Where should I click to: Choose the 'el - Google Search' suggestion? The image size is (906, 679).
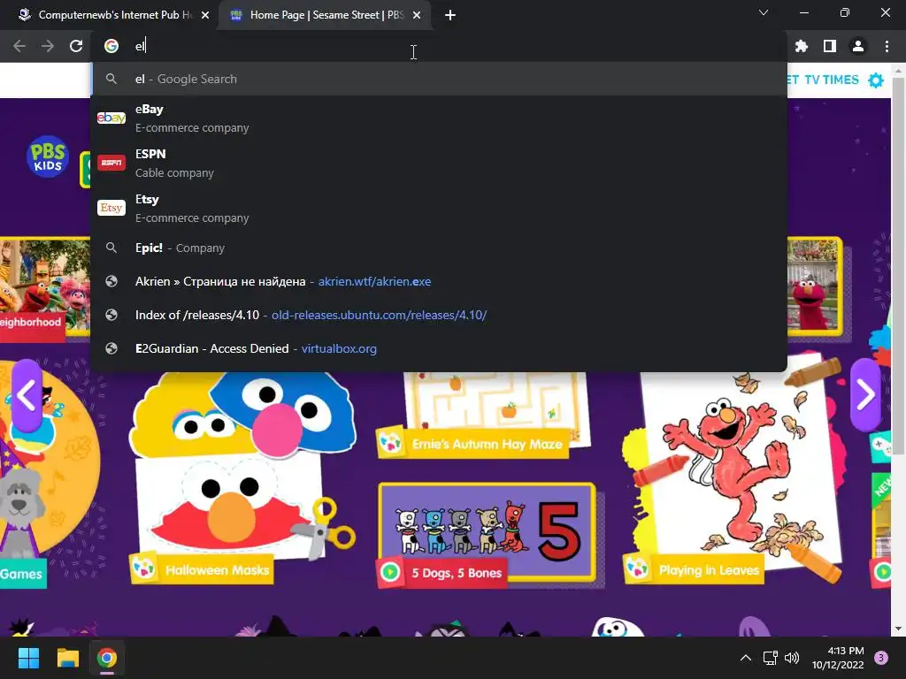(439, 79)
